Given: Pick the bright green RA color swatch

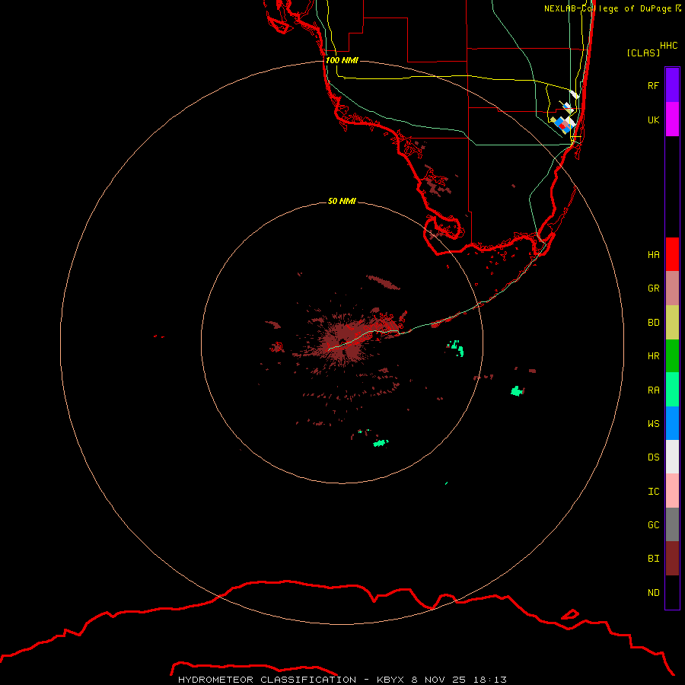Looking at the screenshot, I should (672, 390).
